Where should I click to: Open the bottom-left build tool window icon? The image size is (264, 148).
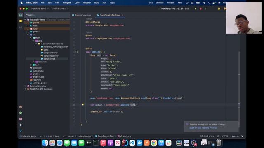point(21,107)
